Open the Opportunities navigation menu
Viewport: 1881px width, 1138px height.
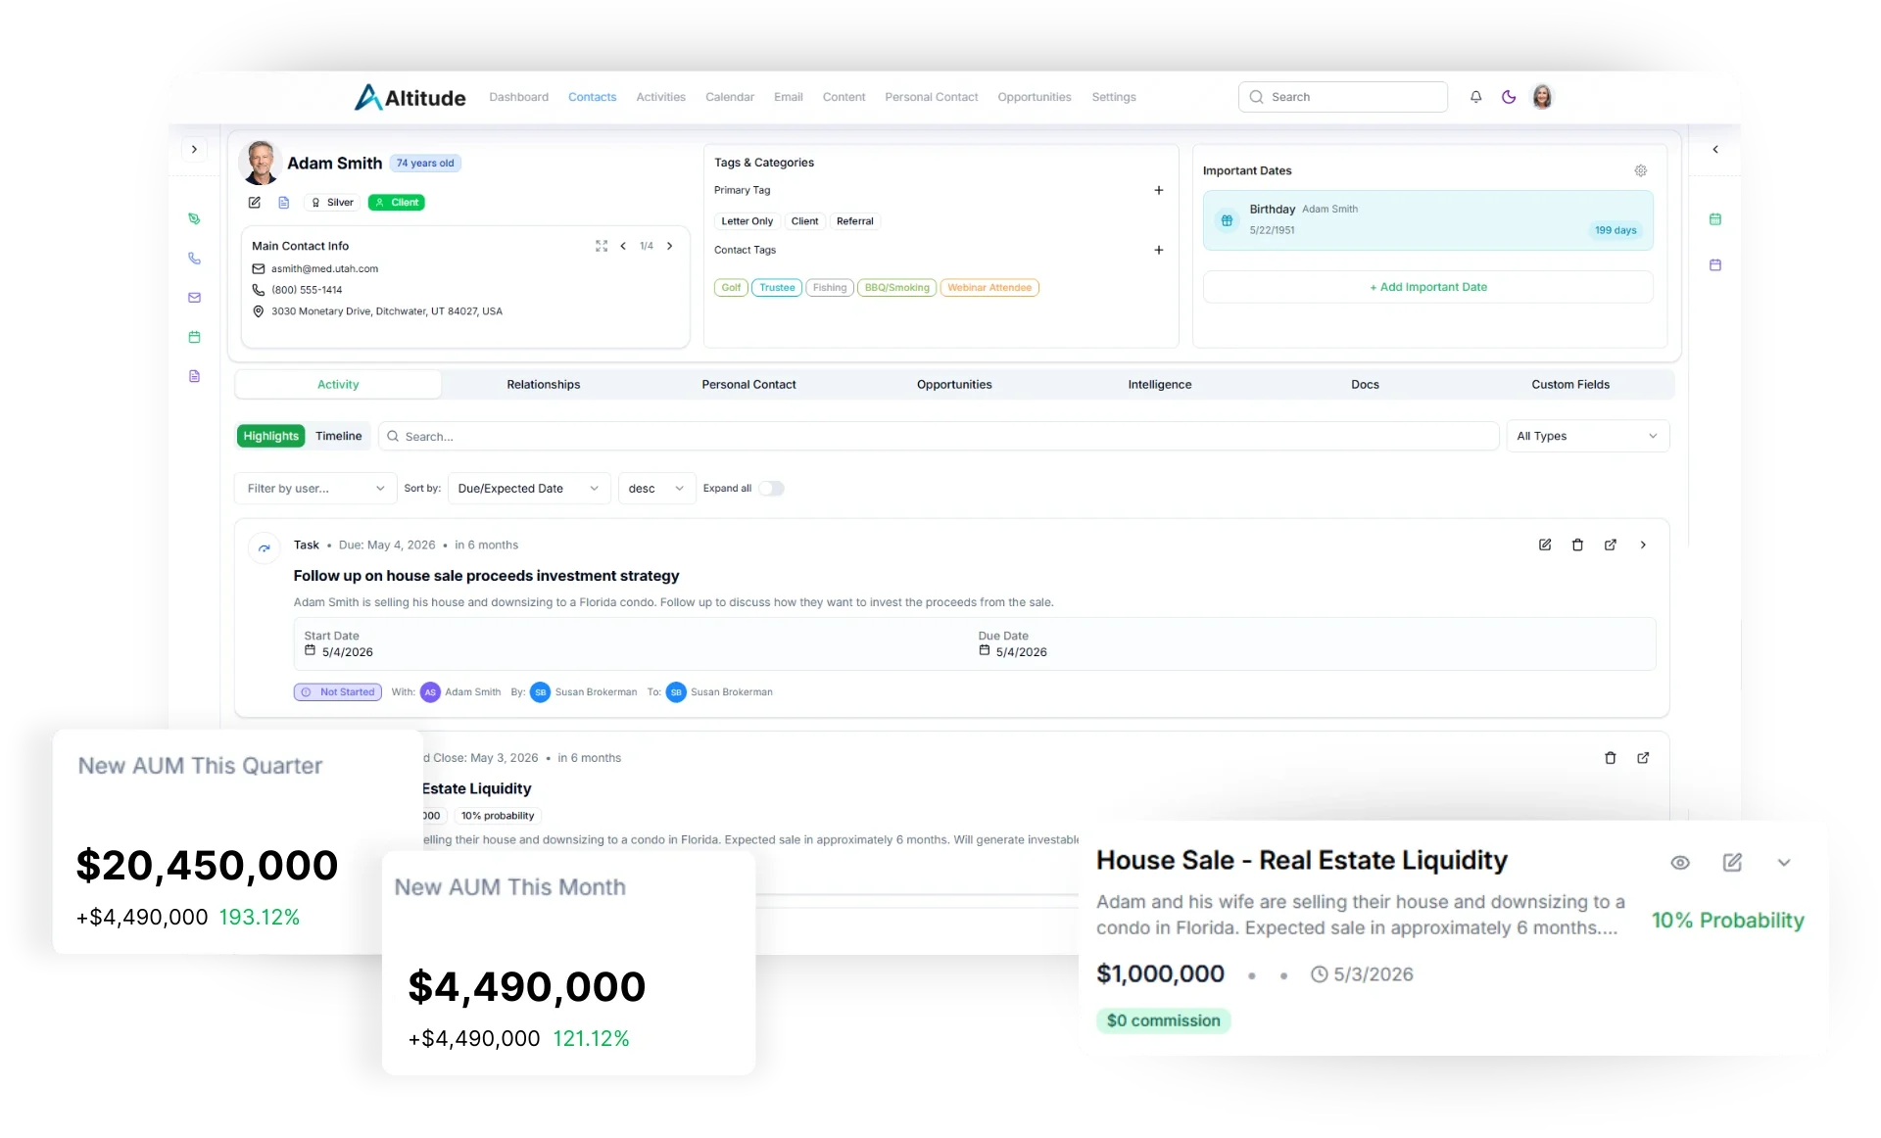(x=1035, y=97)
